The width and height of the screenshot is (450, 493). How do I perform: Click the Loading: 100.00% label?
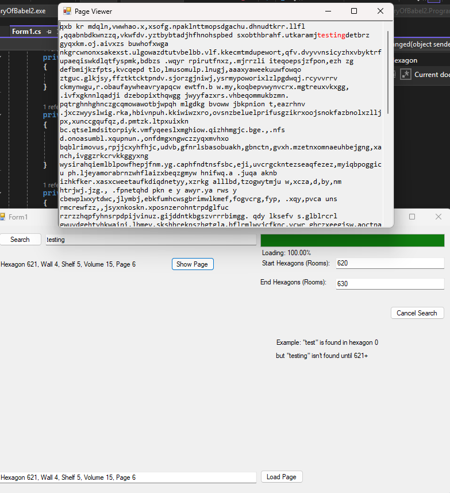(x=286, y=253)
